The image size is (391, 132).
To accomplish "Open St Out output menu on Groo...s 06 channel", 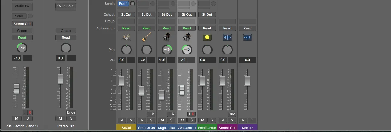I will (x=147, y=14).
